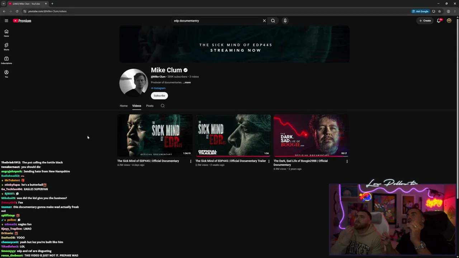Click '6.9M views · 2 years ago' text
This screenshot has width=459, height=258.
point(288,169)
